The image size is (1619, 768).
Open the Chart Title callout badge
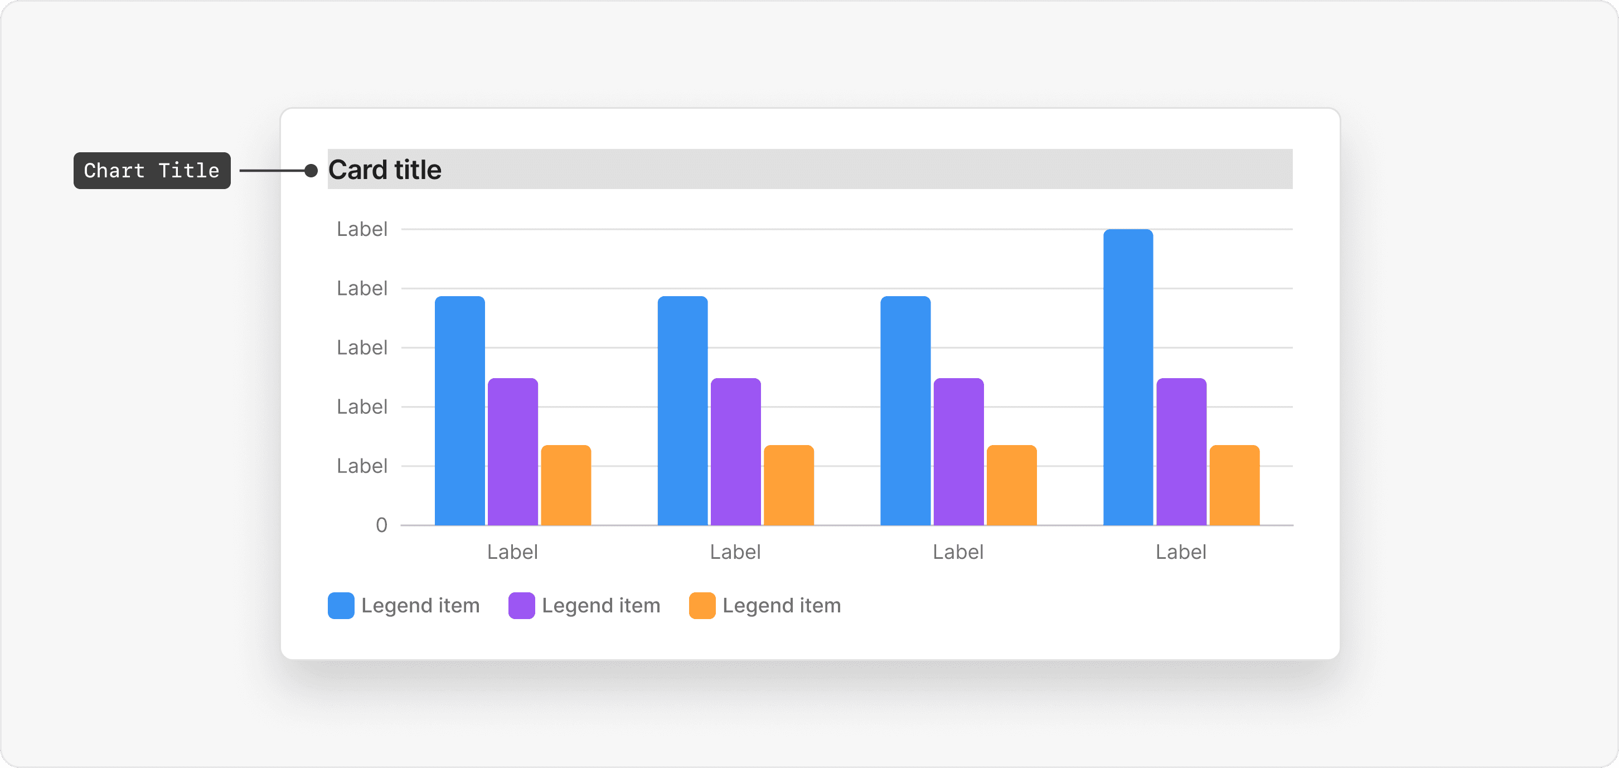[152, 170]
